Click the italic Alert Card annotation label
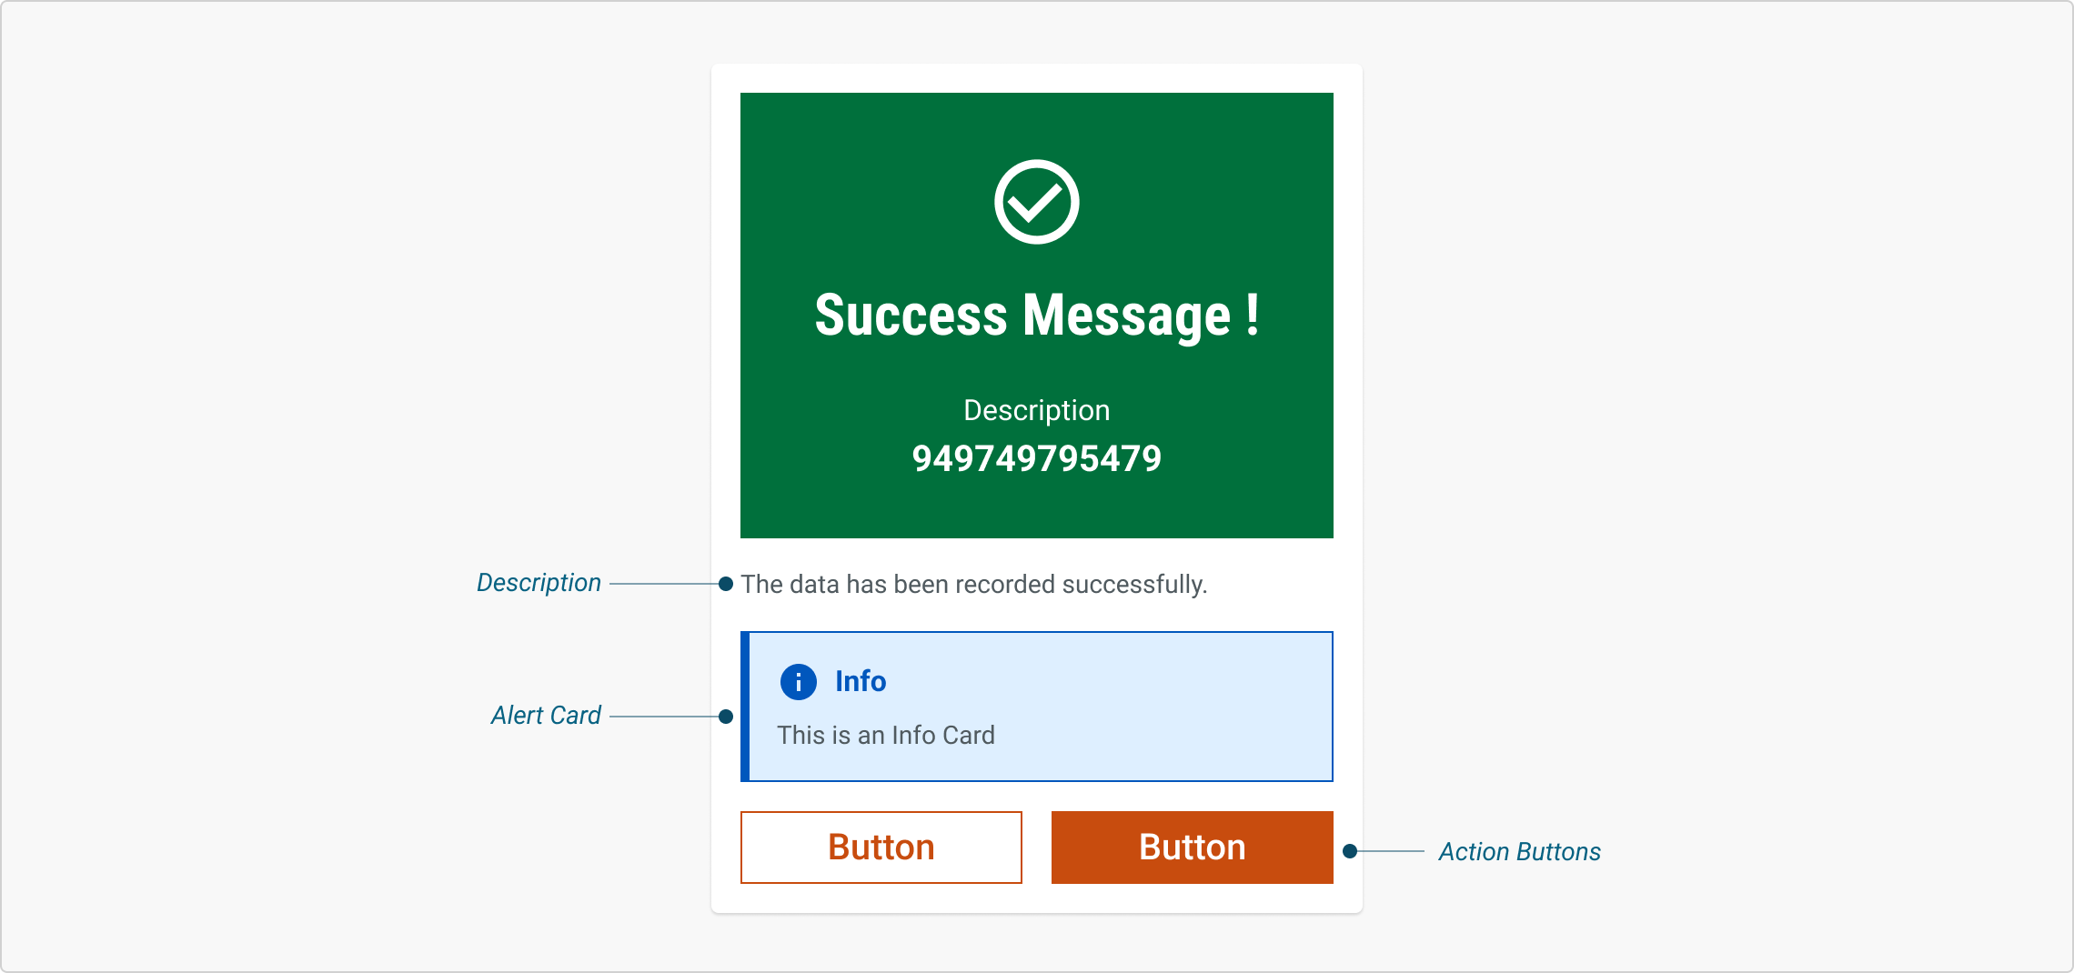Image resolution: width=2074 pixels, height=973 pixels. tap(546, 716)
